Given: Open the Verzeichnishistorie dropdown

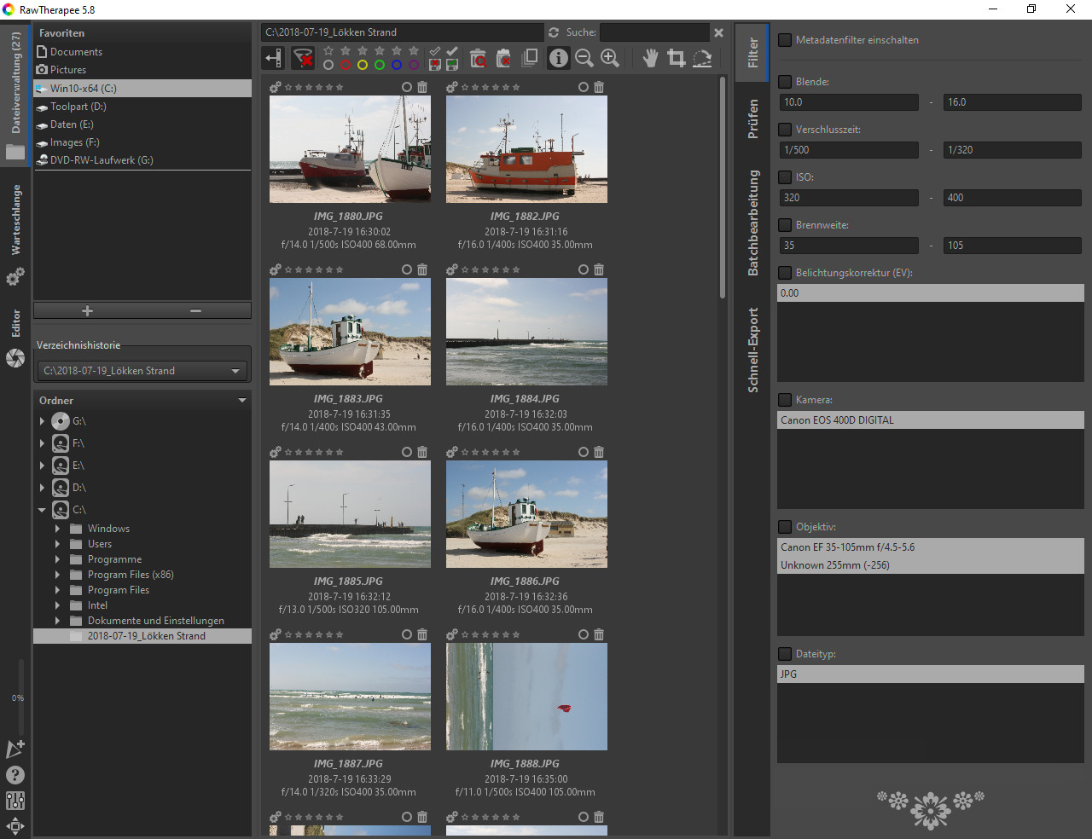Looking at the screenshot, I should [142, 371].
